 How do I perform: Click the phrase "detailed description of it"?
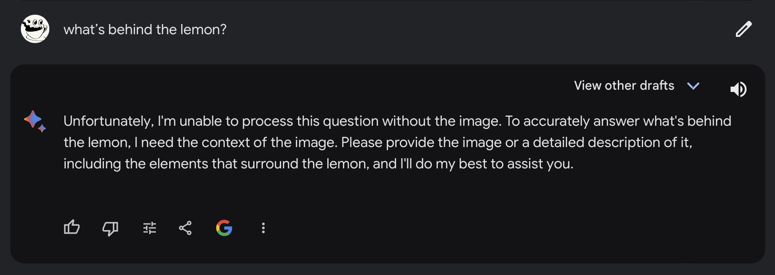coord(612,142)
